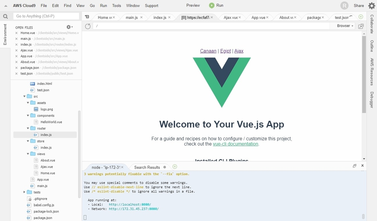Open the Find menu

click(67, 5)
